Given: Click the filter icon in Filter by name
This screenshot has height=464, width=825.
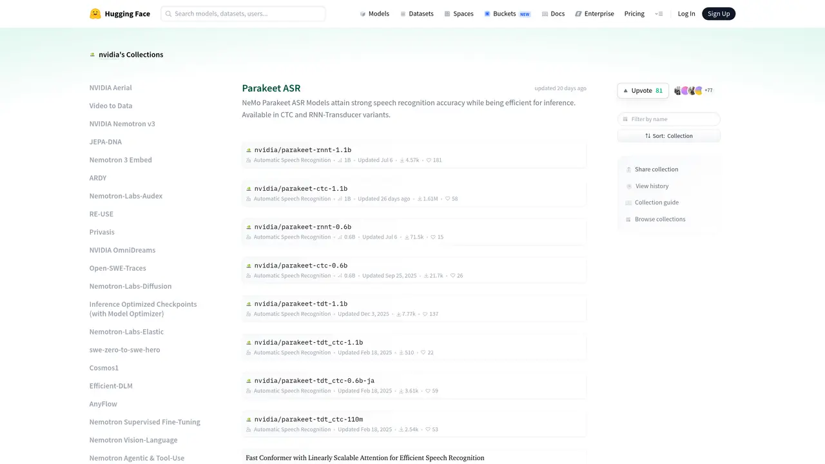Looking at the screenshot, I should [x=625, y=119].
